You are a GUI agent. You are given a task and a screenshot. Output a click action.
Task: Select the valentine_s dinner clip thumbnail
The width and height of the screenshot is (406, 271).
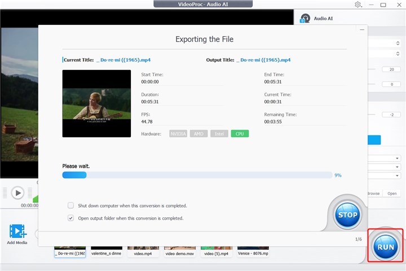pos(107,252)
